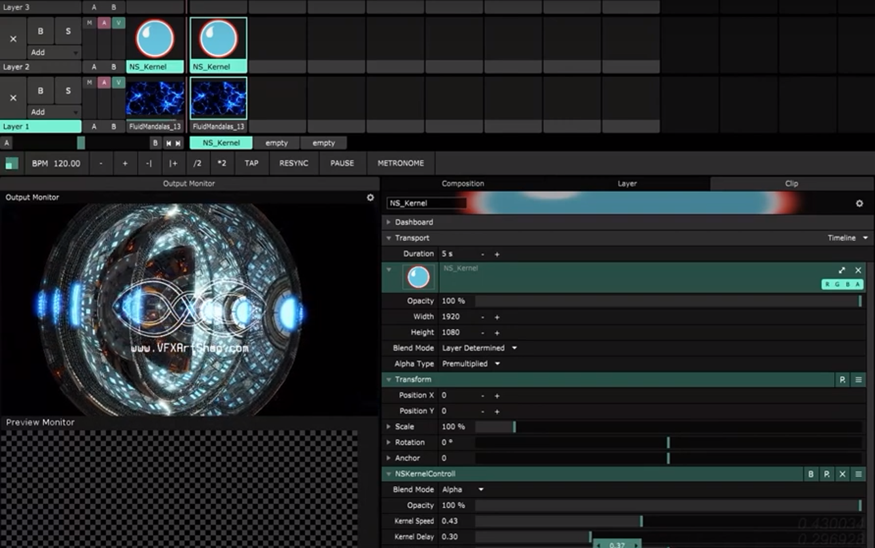Viewport: 875px width, 548px height.
Task: Toggle Bypass B on Layer 1
Action: point(41,91)
